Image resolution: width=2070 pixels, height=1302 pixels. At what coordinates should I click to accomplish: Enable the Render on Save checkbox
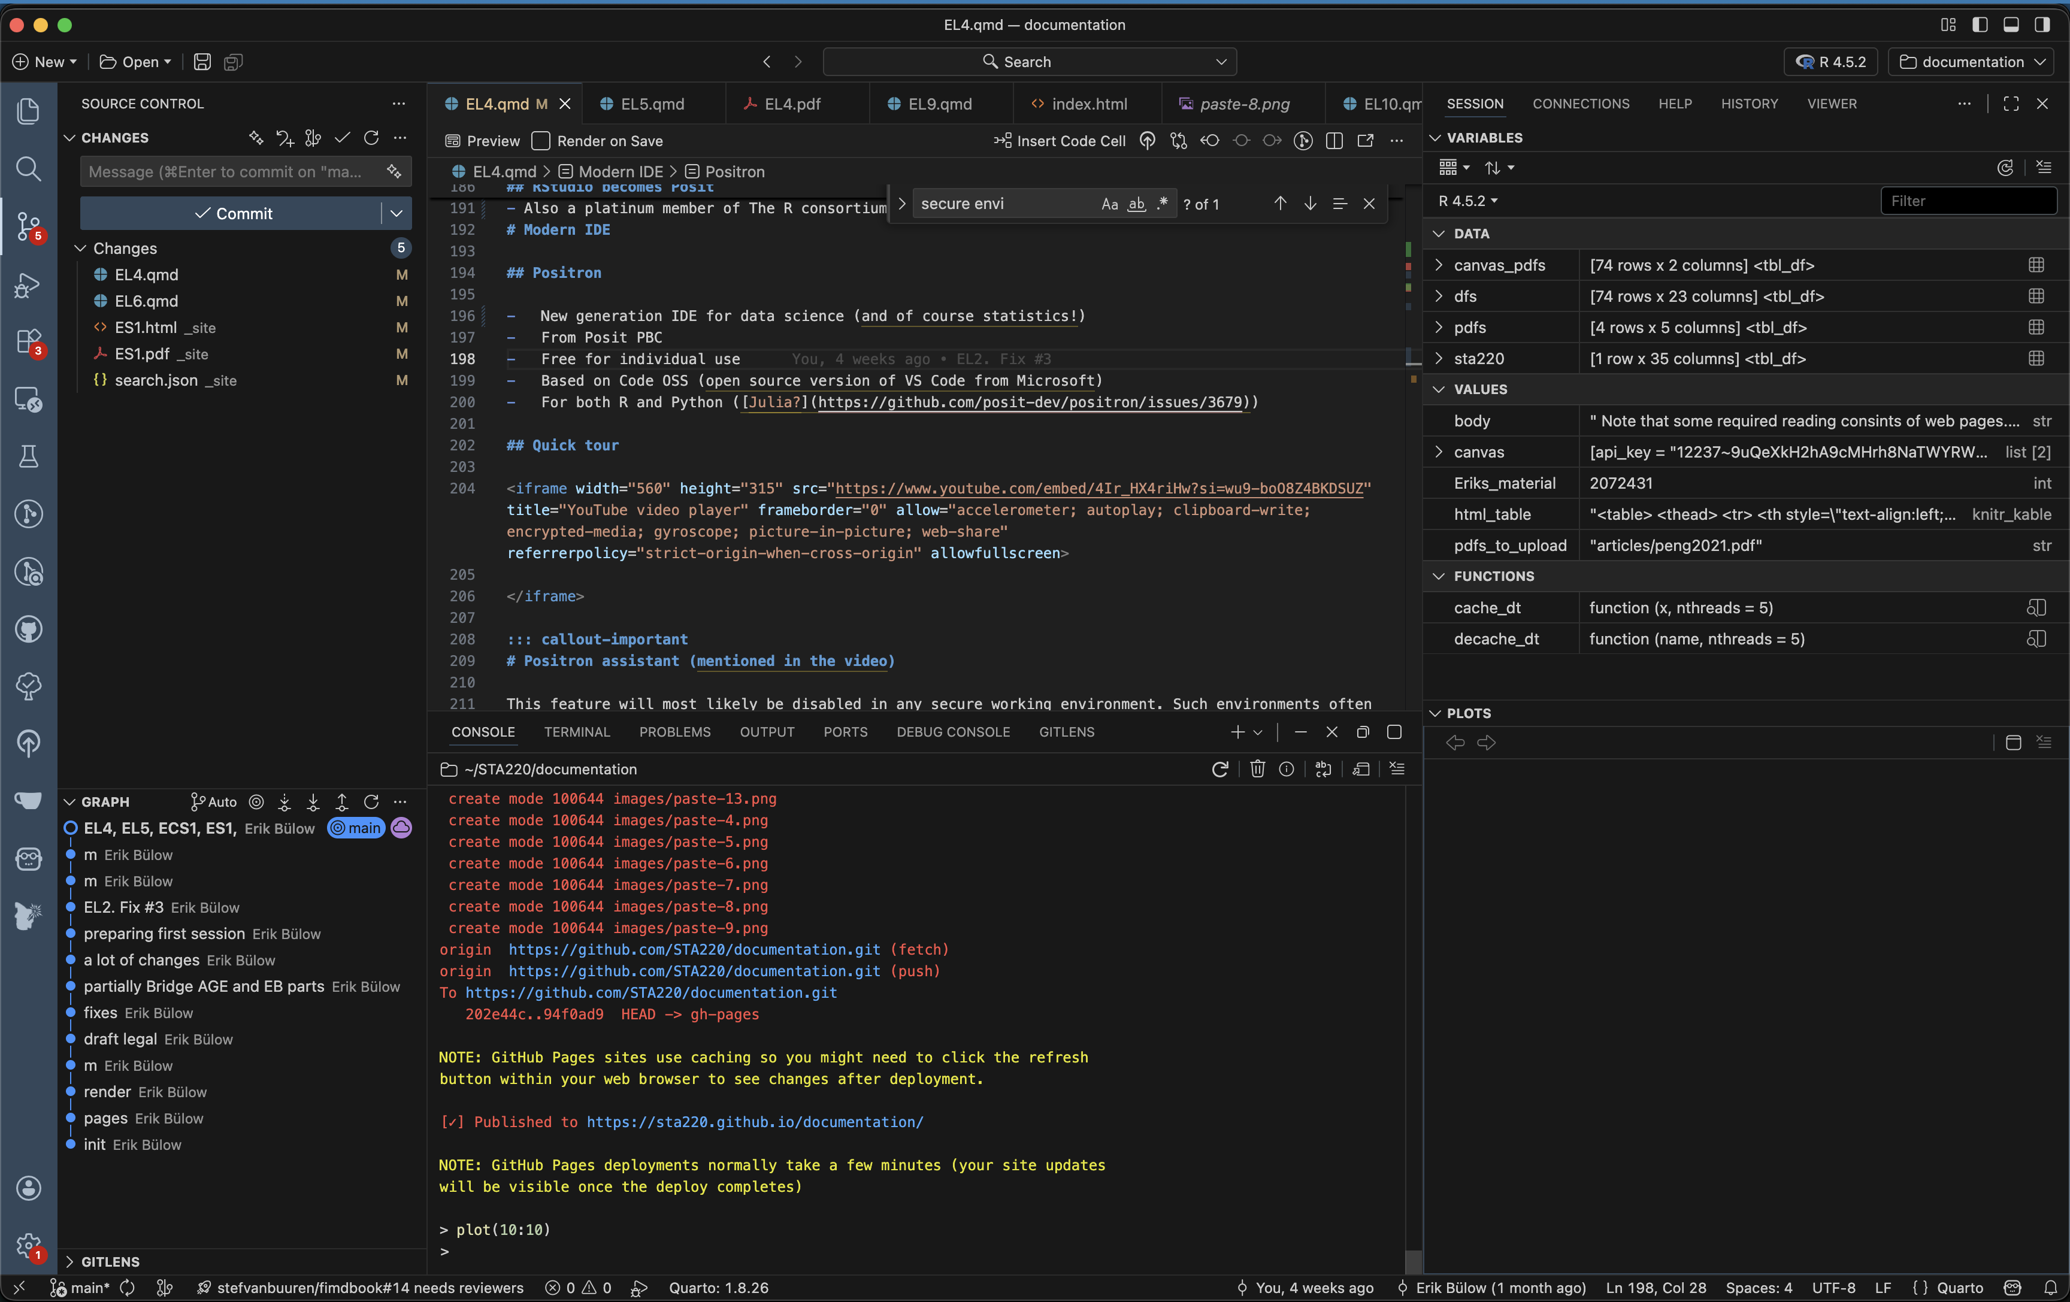[541, 141]
